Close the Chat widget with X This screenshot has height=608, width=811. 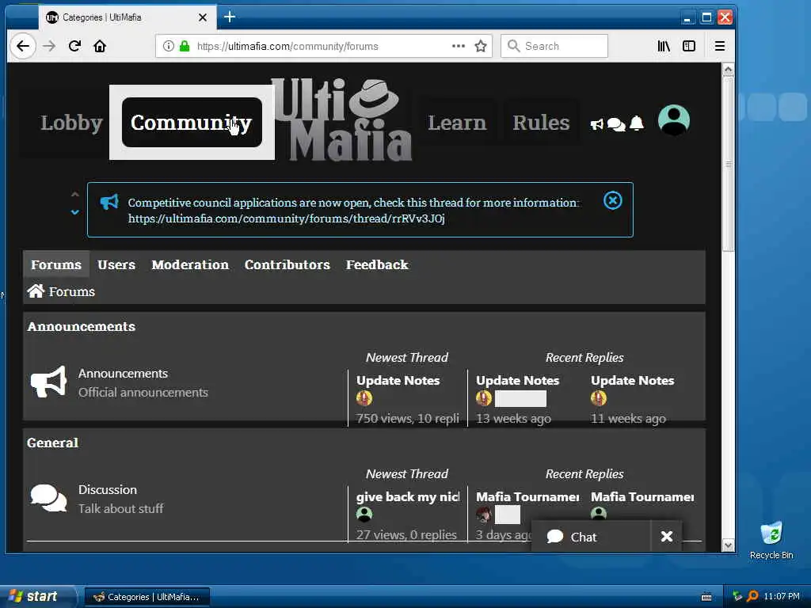click(667, 537)
